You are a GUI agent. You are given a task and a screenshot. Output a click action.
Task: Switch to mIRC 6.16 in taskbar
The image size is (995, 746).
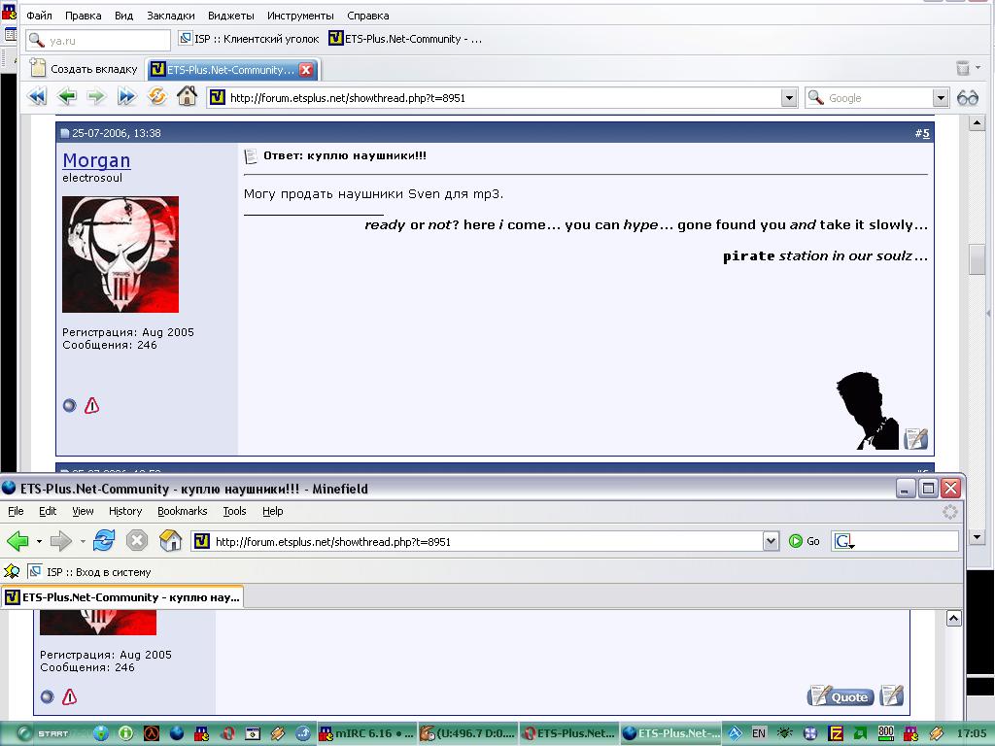point(366,733)
